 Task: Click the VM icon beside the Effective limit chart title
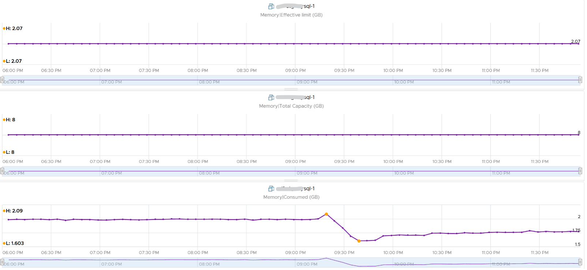click(x=271, y=6)
